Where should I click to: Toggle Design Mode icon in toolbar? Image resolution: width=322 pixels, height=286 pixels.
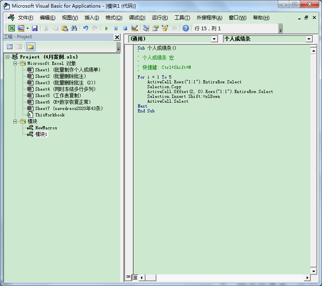coord(135,28)
